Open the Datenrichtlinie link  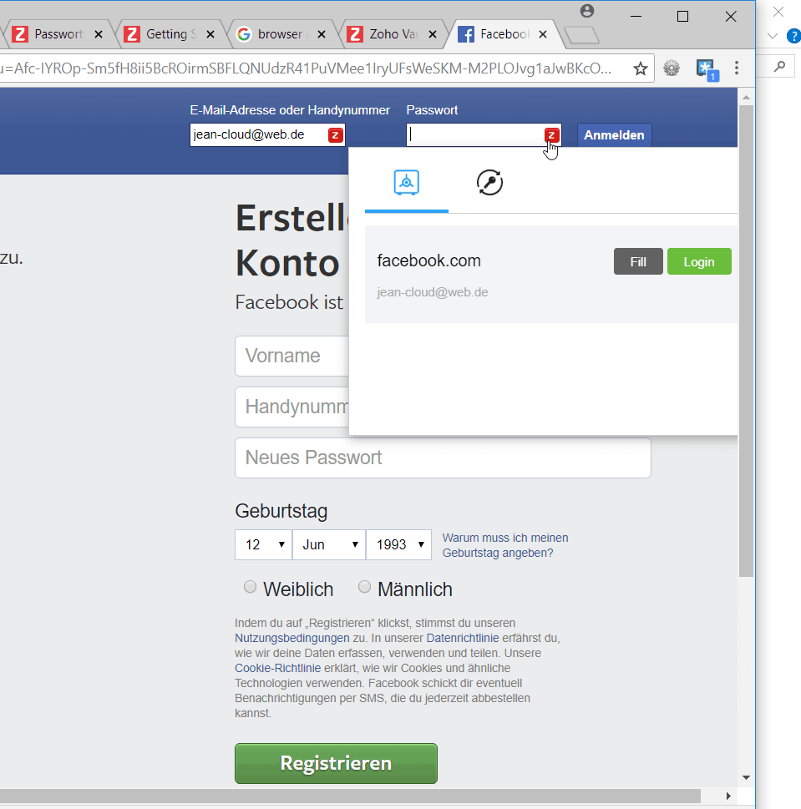(463, 638)
